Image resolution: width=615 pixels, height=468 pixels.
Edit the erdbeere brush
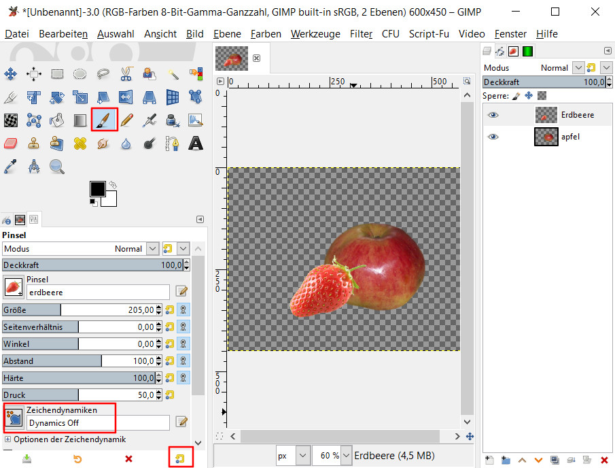tap(181, 291)
